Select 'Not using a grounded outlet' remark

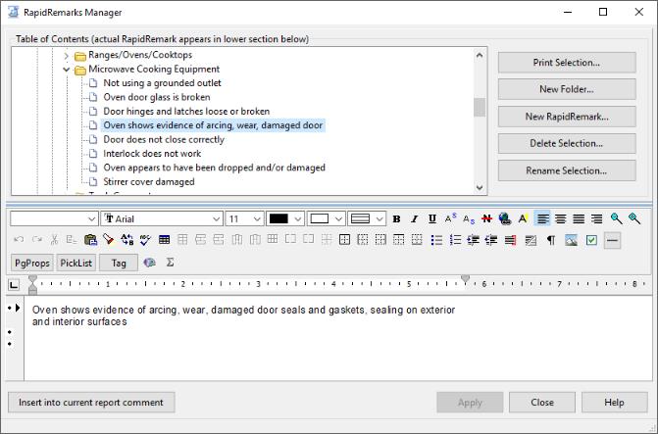click(162, 83)
